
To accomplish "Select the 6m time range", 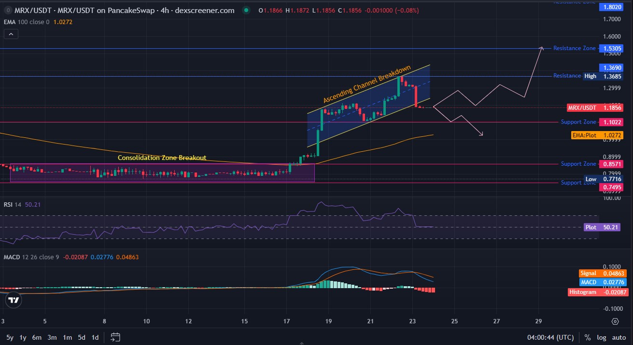I will click(x=37, y=337).
